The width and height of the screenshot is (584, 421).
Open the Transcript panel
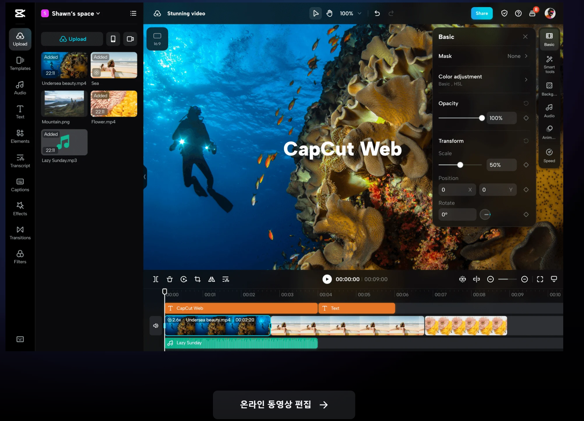tap(20, 161)
